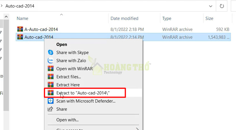Click the A-Auto-cad-2014 WinRAR archive icon

(20, 29)
